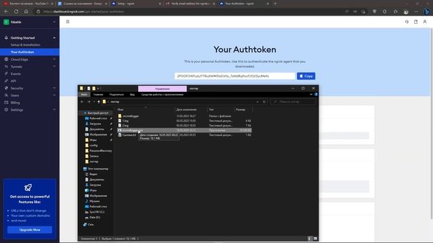Expand the Cloud Edge section
Image resolution: width=433 pixels, height=243 pixels.
coord(54,59)
